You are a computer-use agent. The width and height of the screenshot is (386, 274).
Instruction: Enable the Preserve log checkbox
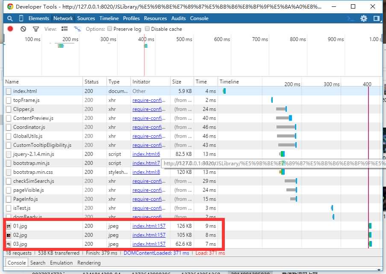click(x=110, y=29)
